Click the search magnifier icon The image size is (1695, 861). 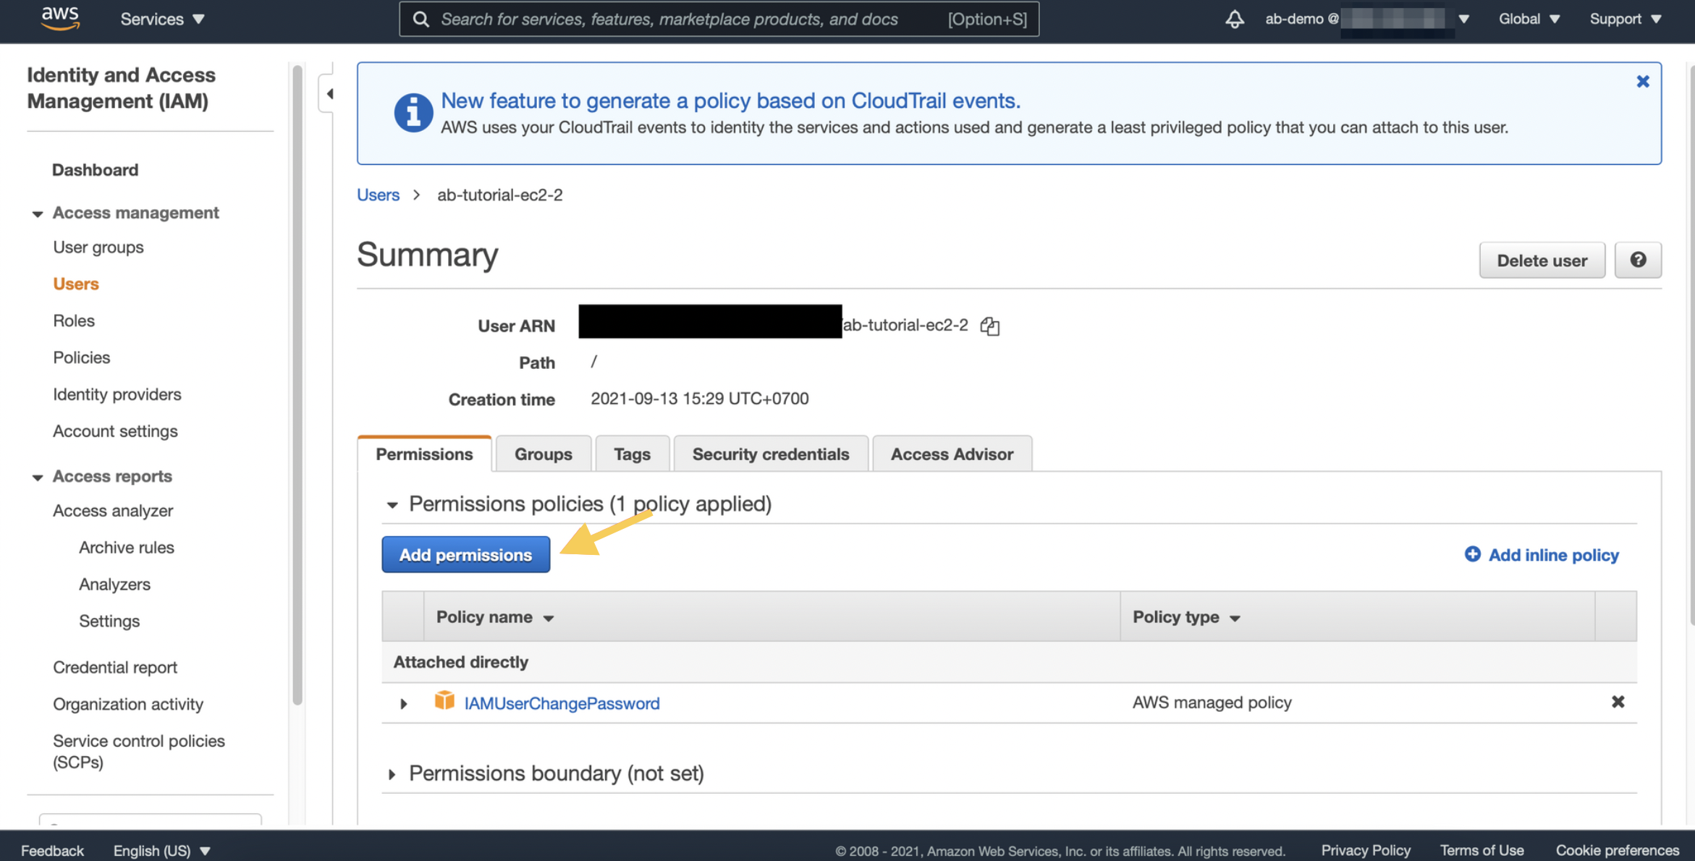click(420, 20)
